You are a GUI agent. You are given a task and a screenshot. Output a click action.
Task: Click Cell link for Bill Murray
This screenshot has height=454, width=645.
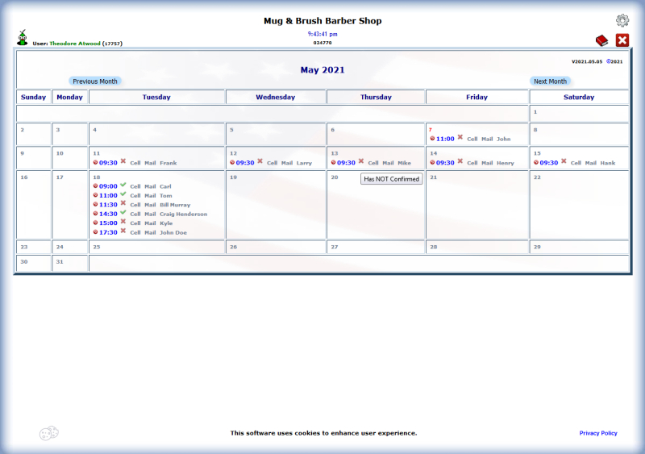[135, 205]
